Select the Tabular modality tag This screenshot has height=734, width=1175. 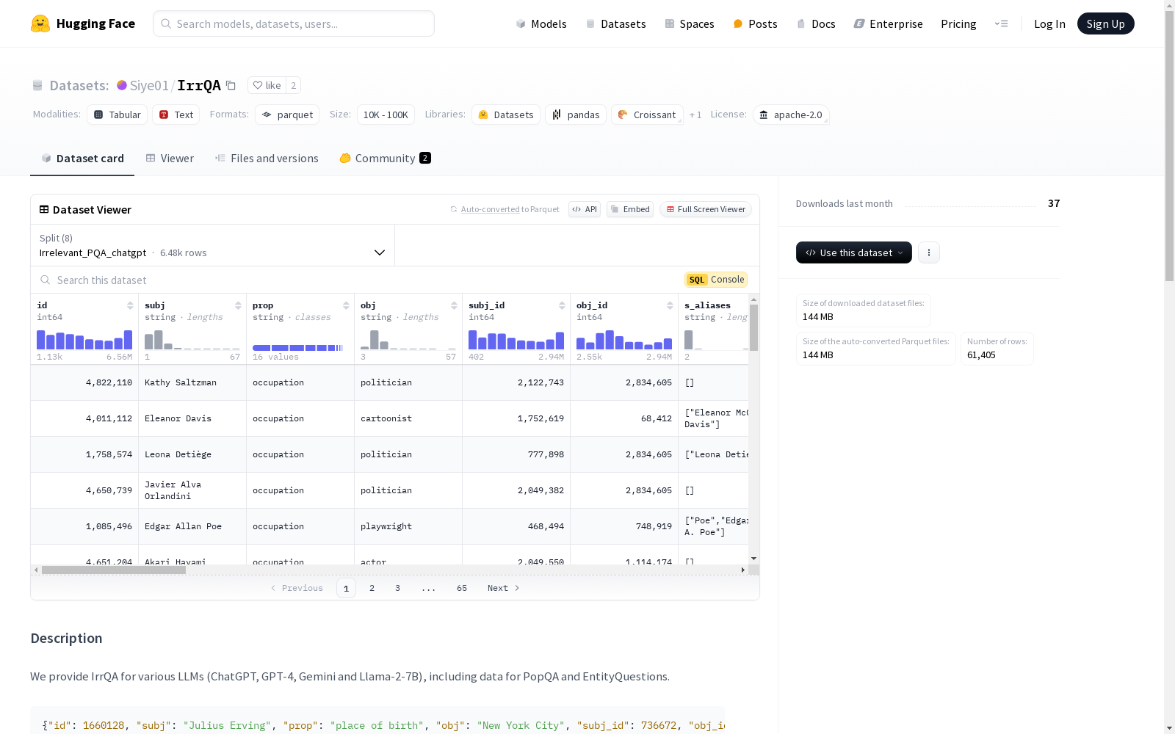[x=117, y=115]
